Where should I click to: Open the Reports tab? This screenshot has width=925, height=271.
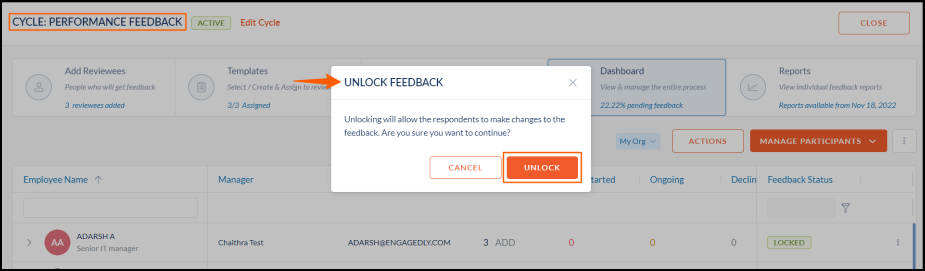(x=821, y=87)
